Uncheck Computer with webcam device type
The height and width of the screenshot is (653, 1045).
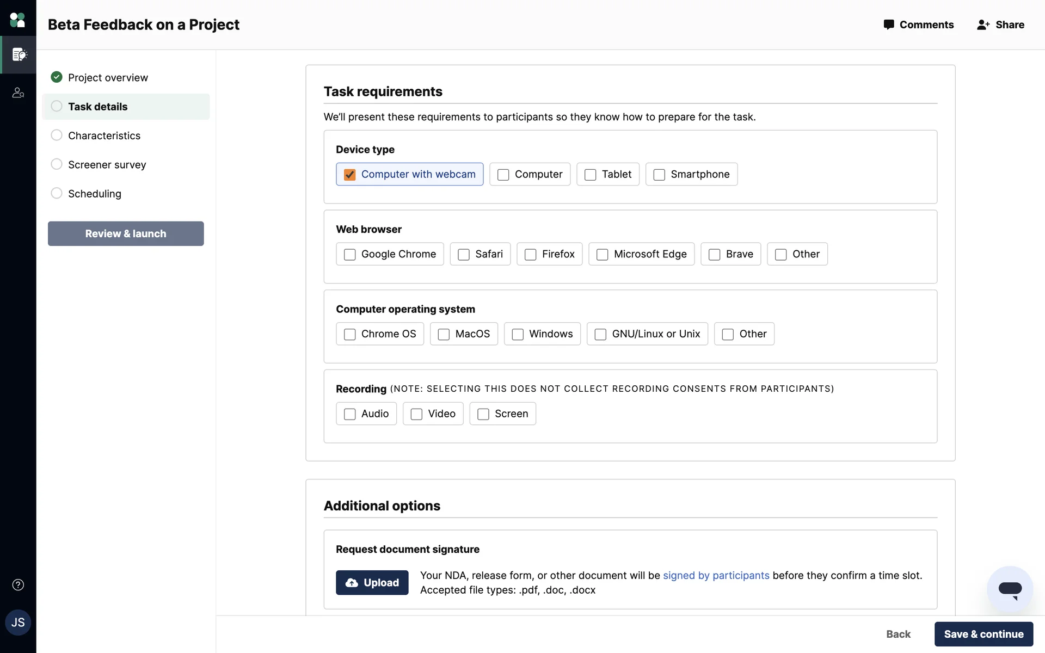click(x=350, y=175)
